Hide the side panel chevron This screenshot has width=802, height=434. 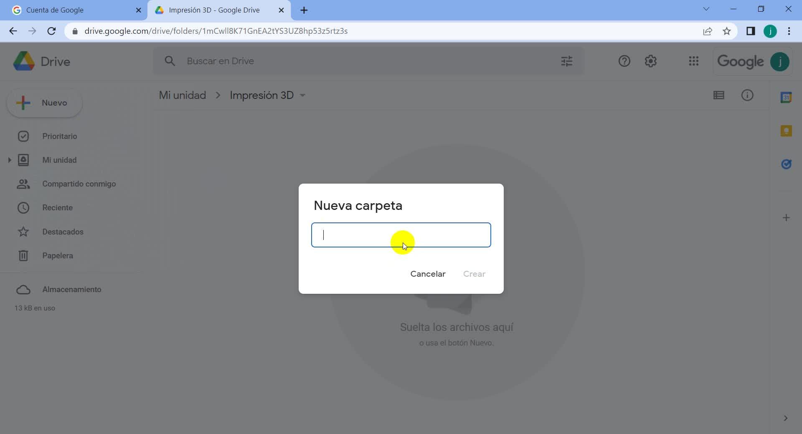(x=785, y=418)
